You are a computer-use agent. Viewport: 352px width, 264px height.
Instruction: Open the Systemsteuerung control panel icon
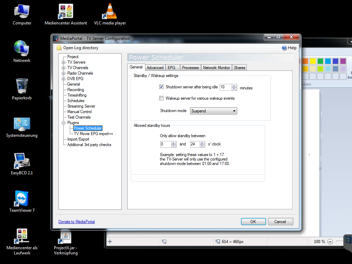22,124
